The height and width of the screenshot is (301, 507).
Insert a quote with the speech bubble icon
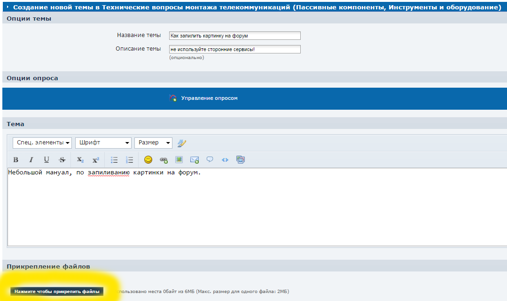(210, 159)
